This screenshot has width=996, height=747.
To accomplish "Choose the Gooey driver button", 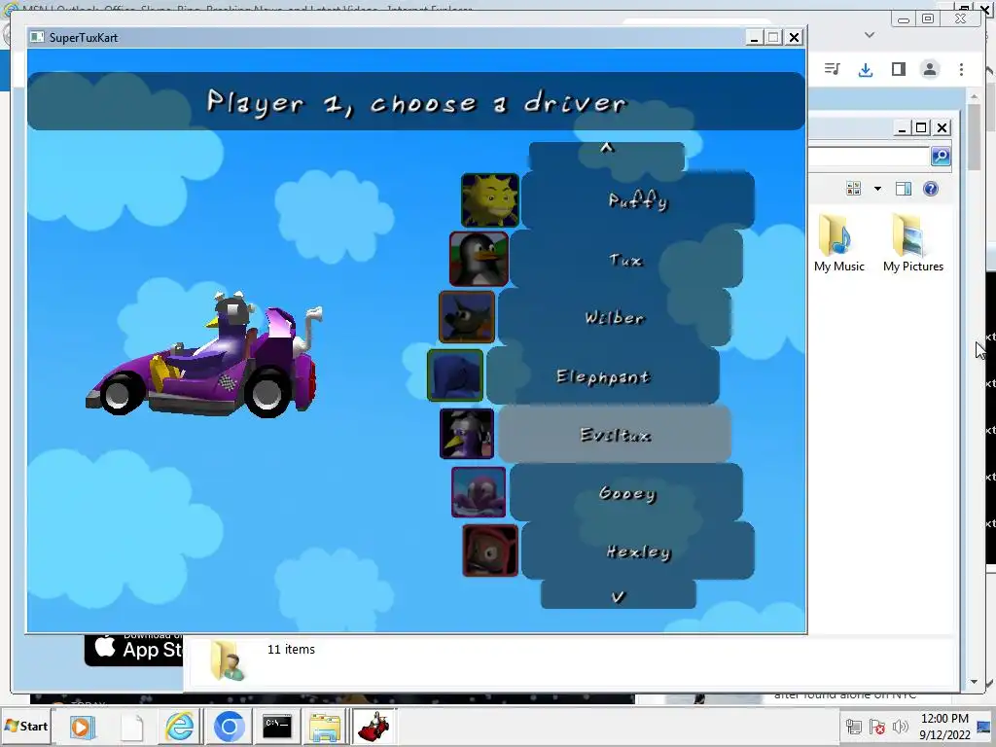I will (625, 493).
